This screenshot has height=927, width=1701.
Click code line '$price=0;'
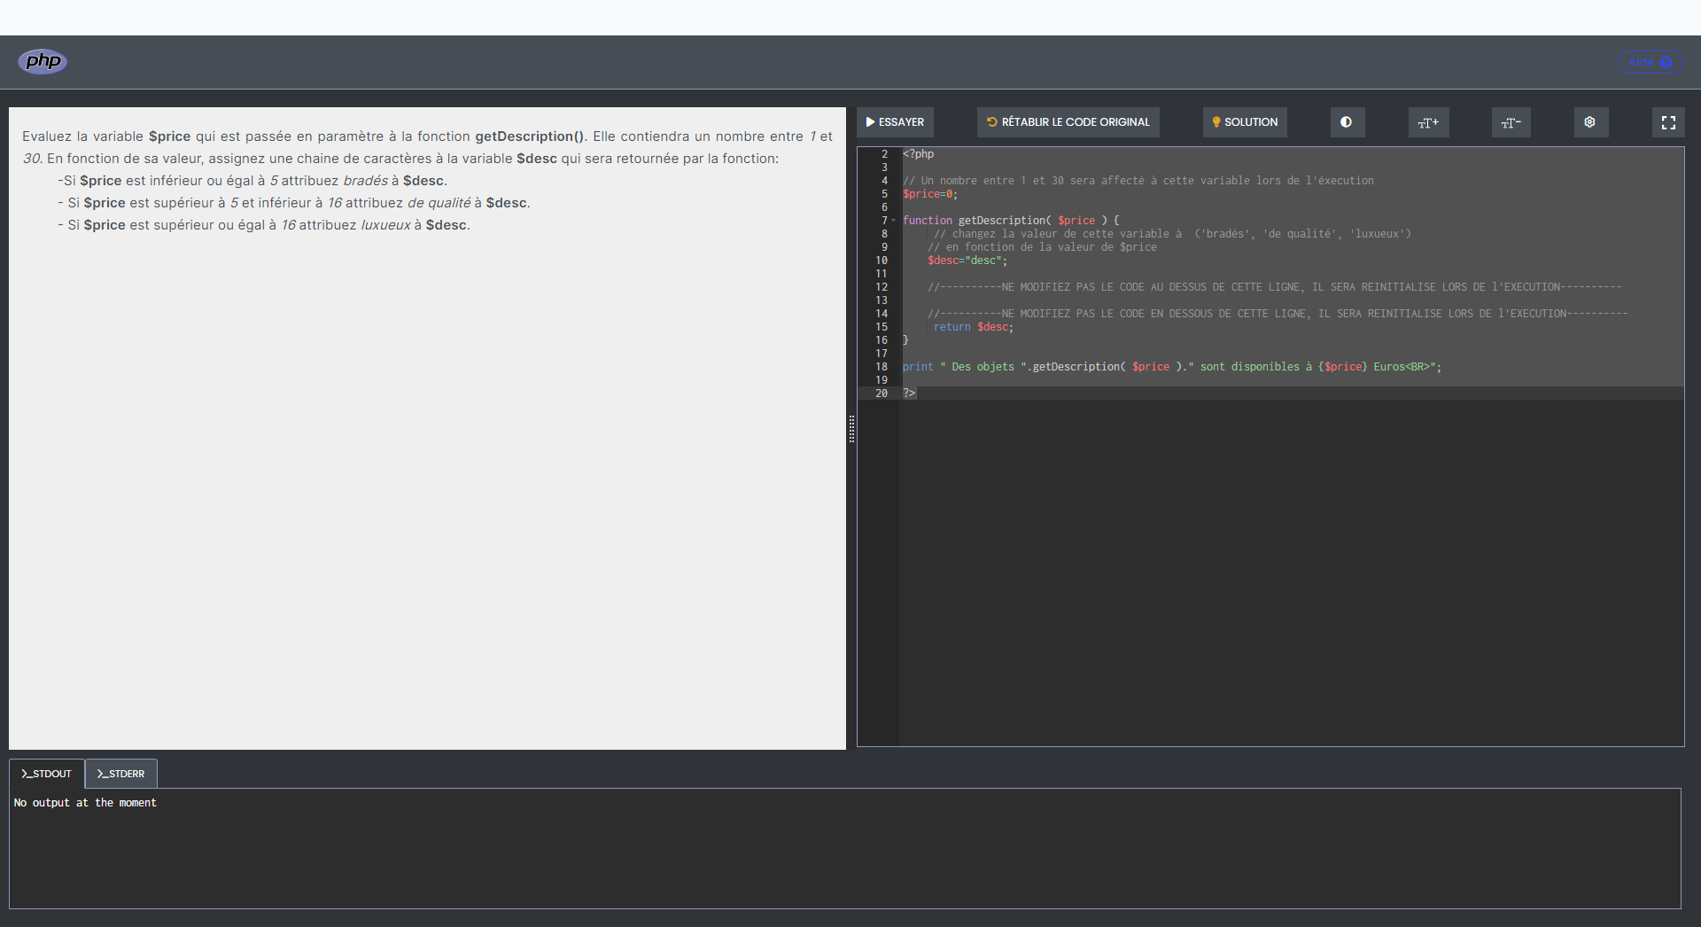[x=930, y=194]
